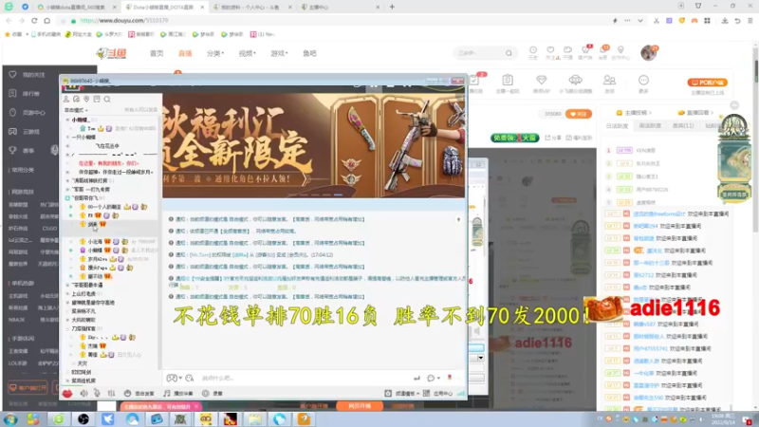The width and height of the screenshot is (759, 427).
Task: Switch to 周活跃度 ranking tab
Action: coord(650,126)
